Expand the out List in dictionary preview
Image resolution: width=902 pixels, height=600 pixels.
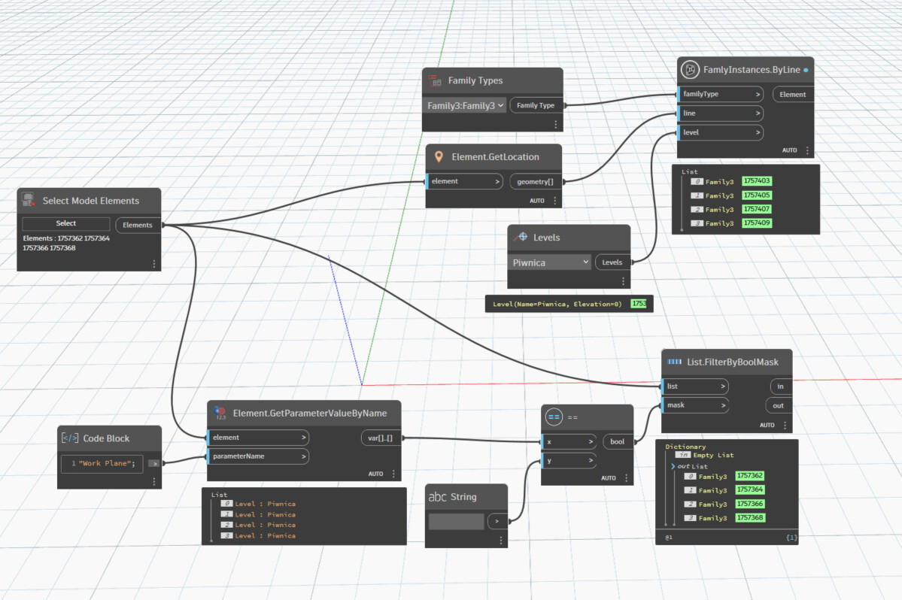[x=673, y=466]
